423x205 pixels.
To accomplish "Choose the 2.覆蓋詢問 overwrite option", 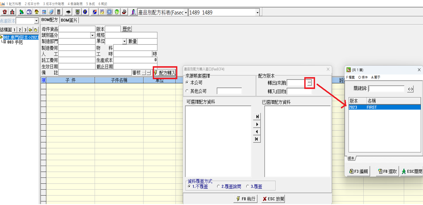I will pos(218,187).
